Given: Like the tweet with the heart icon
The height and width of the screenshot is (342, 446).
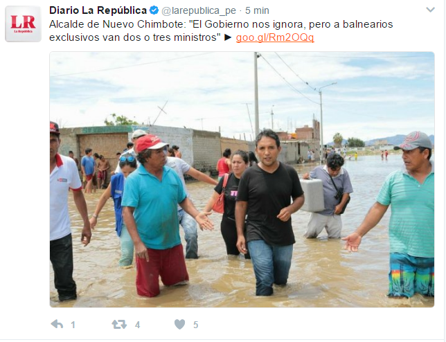Looking at the screenshot, I should pyautogui.click(x=180, y=325).
